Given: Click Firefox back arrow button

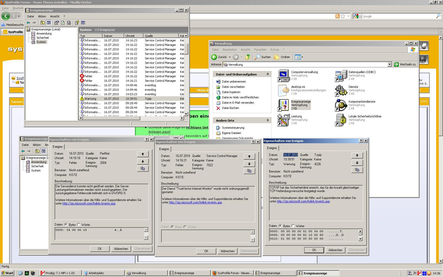Looking at the screenshot, I should point(6,16).
